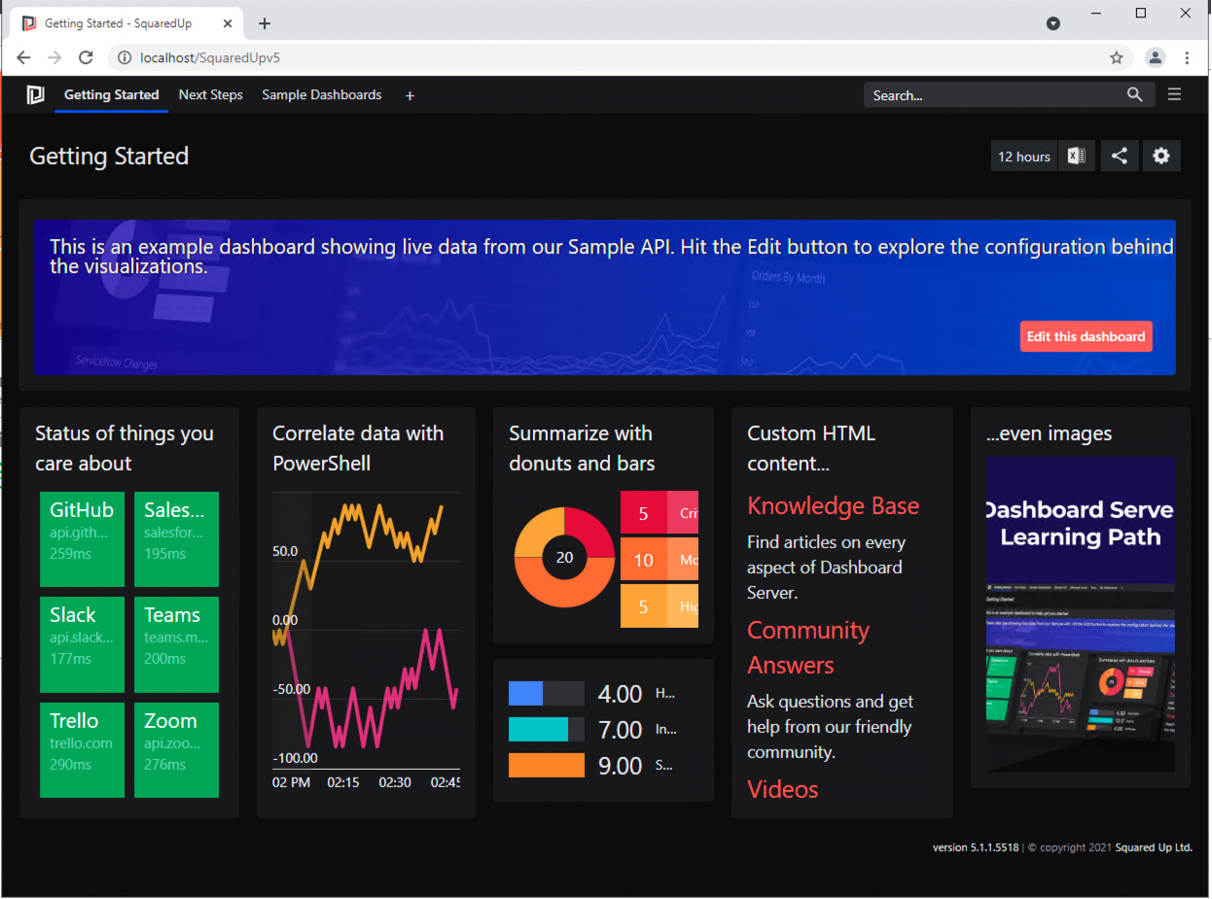The height and width of the screenshot is (899, 1212).
Task: Click the share dashboard icon
Action: pos(1120,156)
